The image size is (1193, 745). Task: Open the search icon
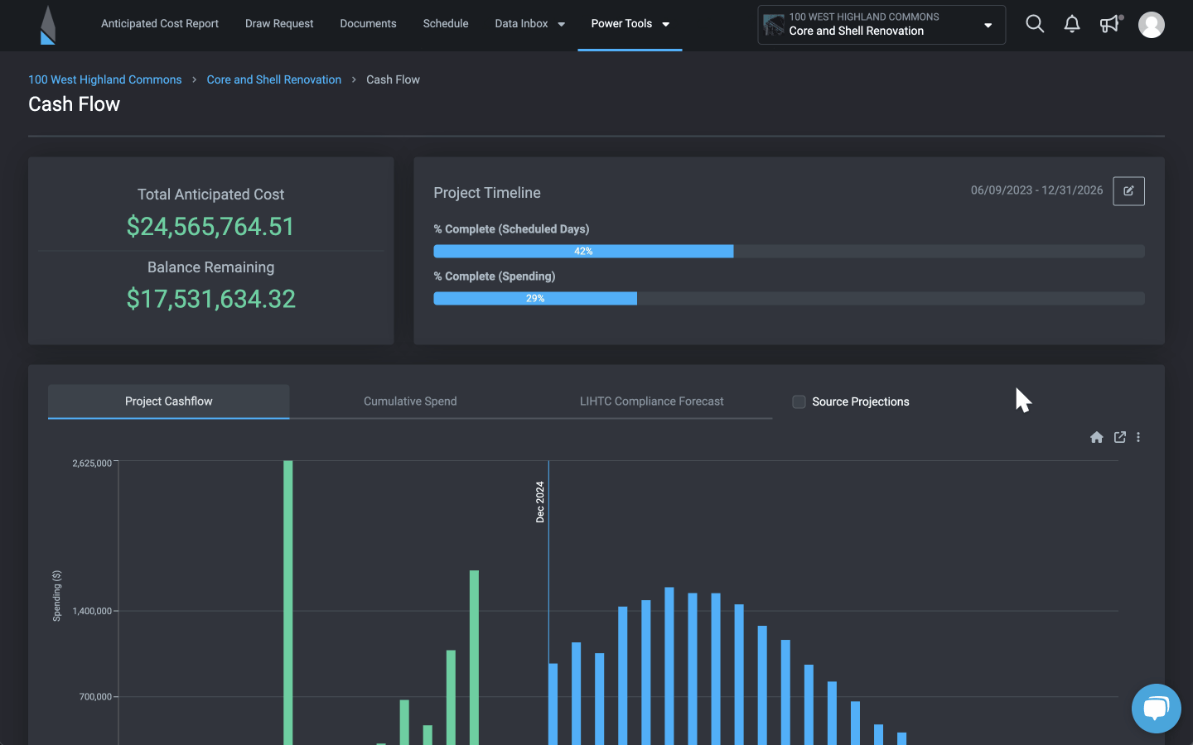1035,24
